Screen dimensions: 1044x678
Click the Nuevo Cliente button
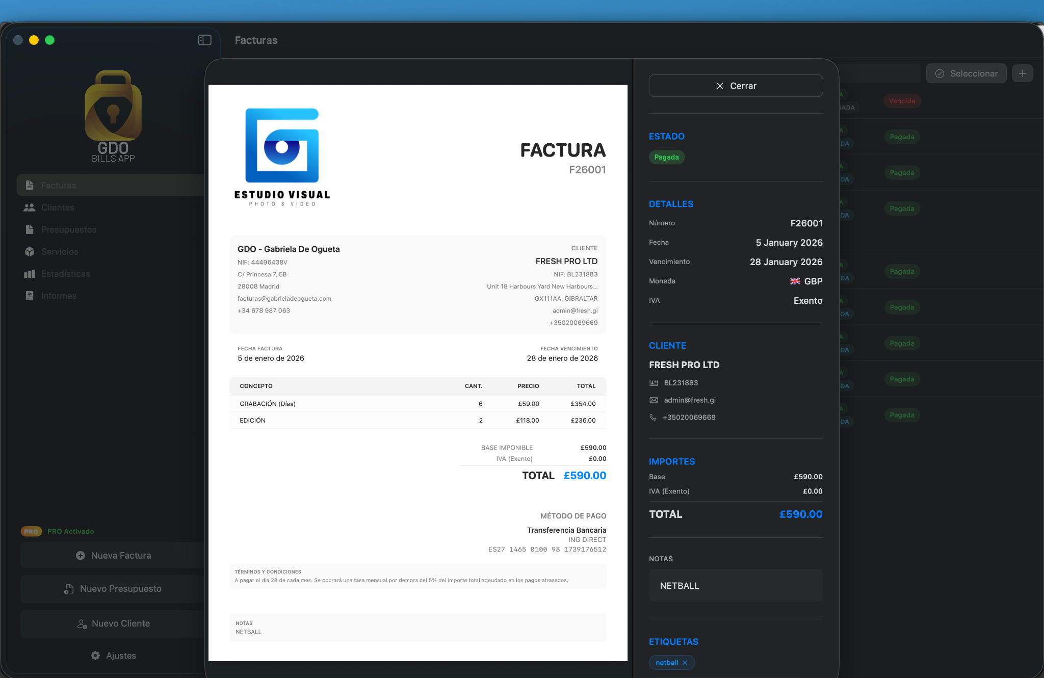click(x=113, y=623)
